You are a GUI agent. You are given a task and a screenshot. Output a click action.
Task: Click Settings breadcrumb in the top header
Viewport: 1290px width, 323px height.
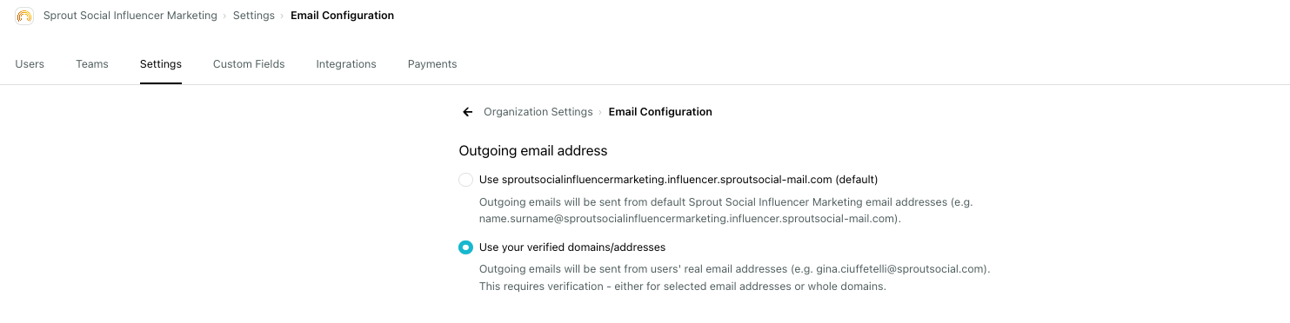tap(254, 16)
